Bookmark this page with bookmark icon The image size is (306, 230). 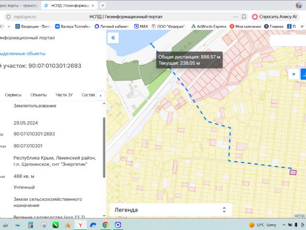click(244, 17)
